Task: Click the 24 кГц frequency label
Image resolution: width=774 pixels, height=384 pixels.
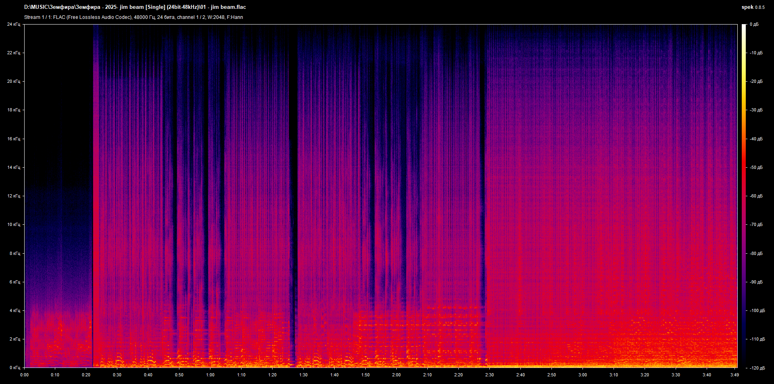Action: [14, 24]
